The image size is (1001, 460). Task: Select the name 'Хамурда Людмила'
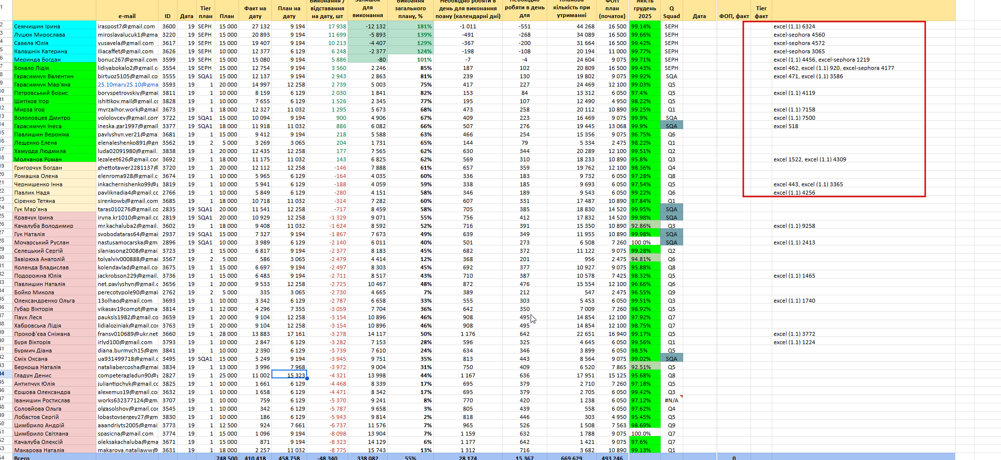[54, 151]
